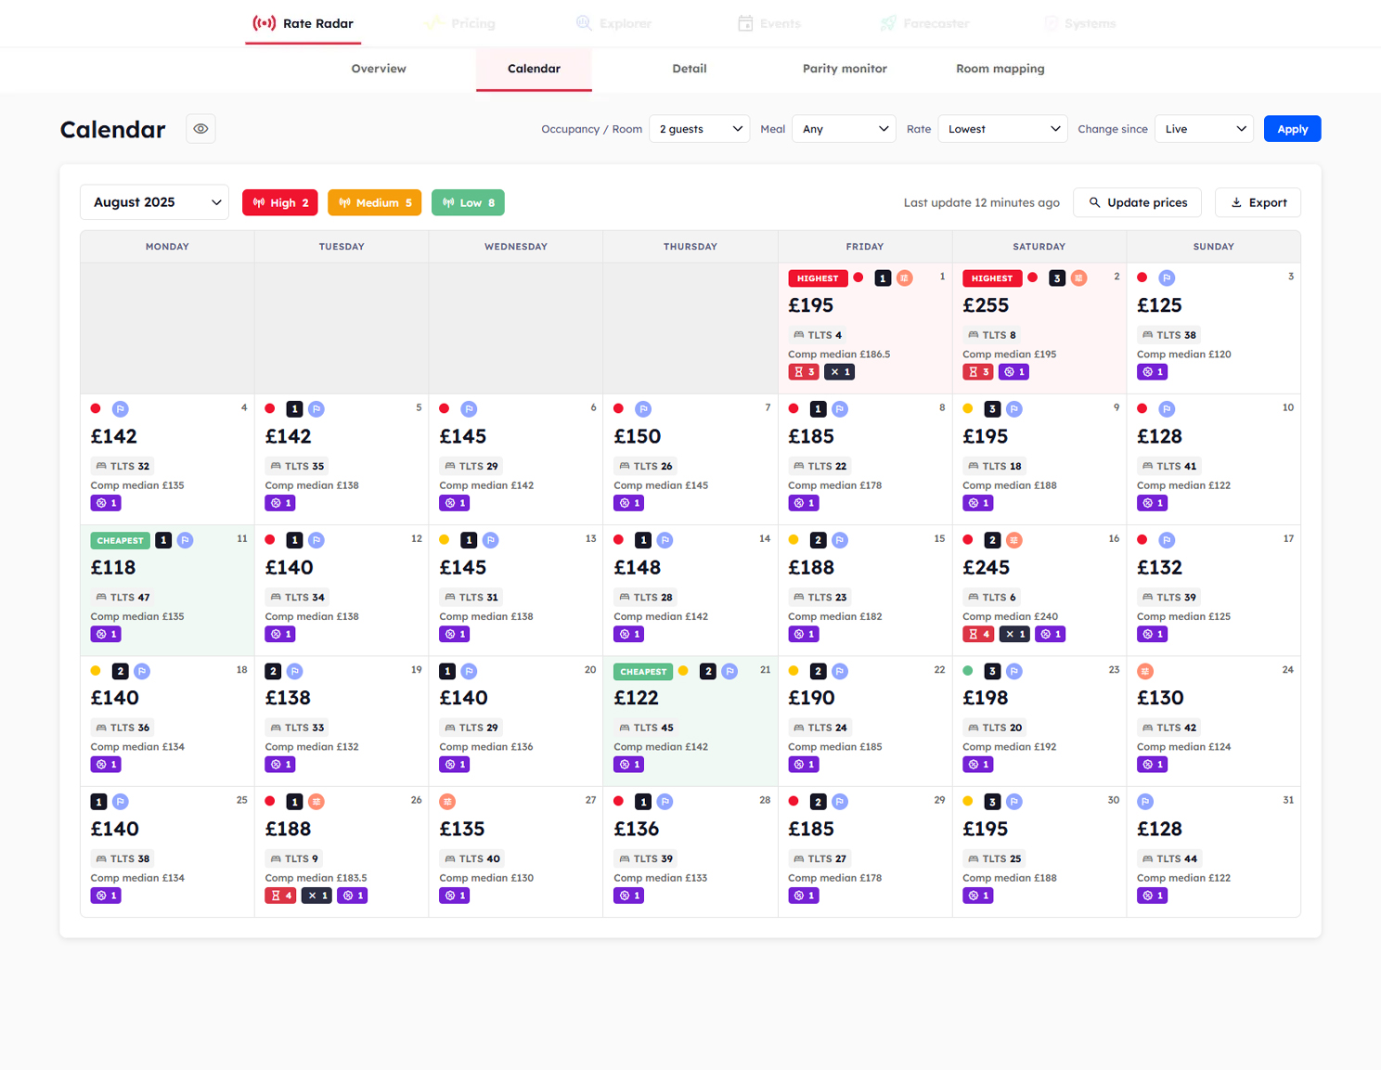Click the green dot on August 23
Screen dimensions: 1381x1070
click(968, 670)
